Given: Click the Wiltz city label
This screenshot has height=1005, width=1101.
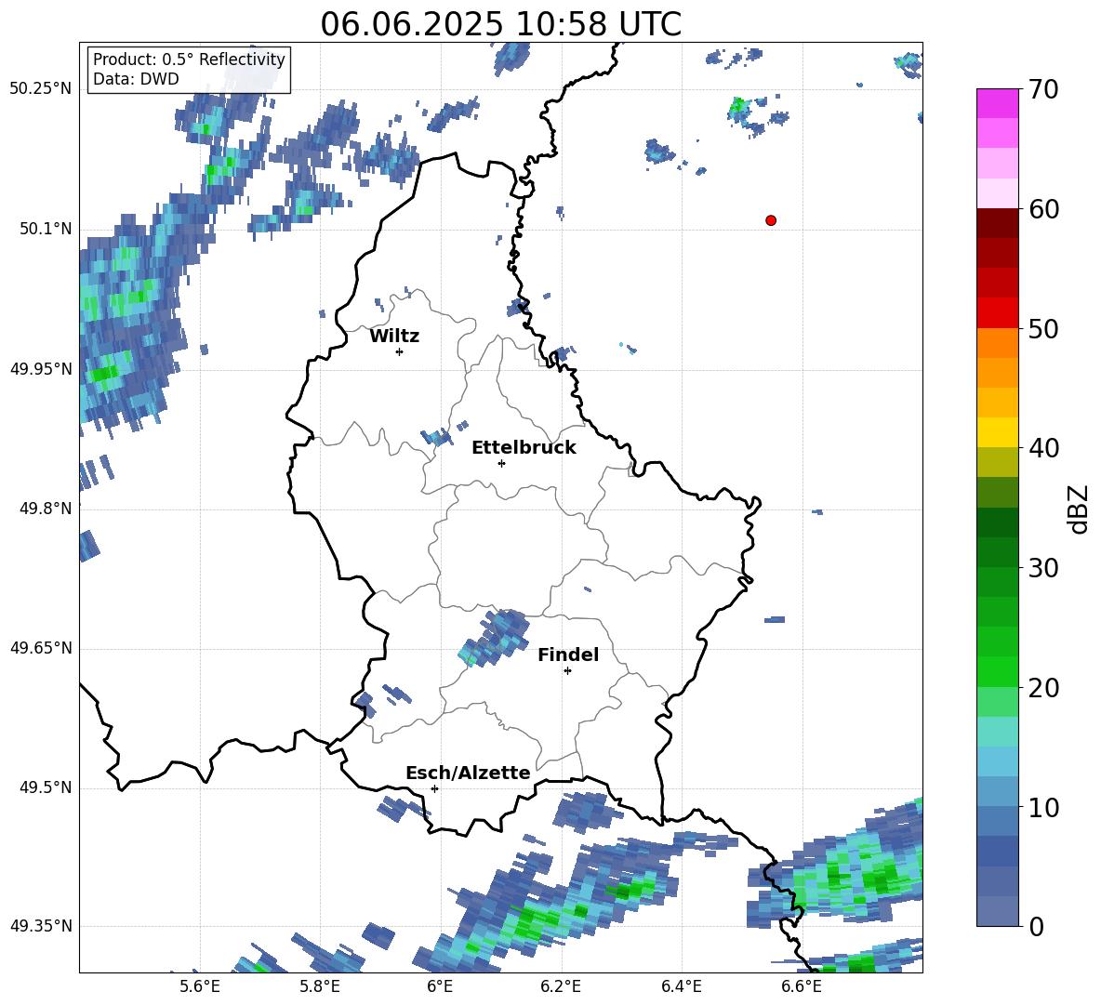Looking at the screenshot, I should pos(394,337).
